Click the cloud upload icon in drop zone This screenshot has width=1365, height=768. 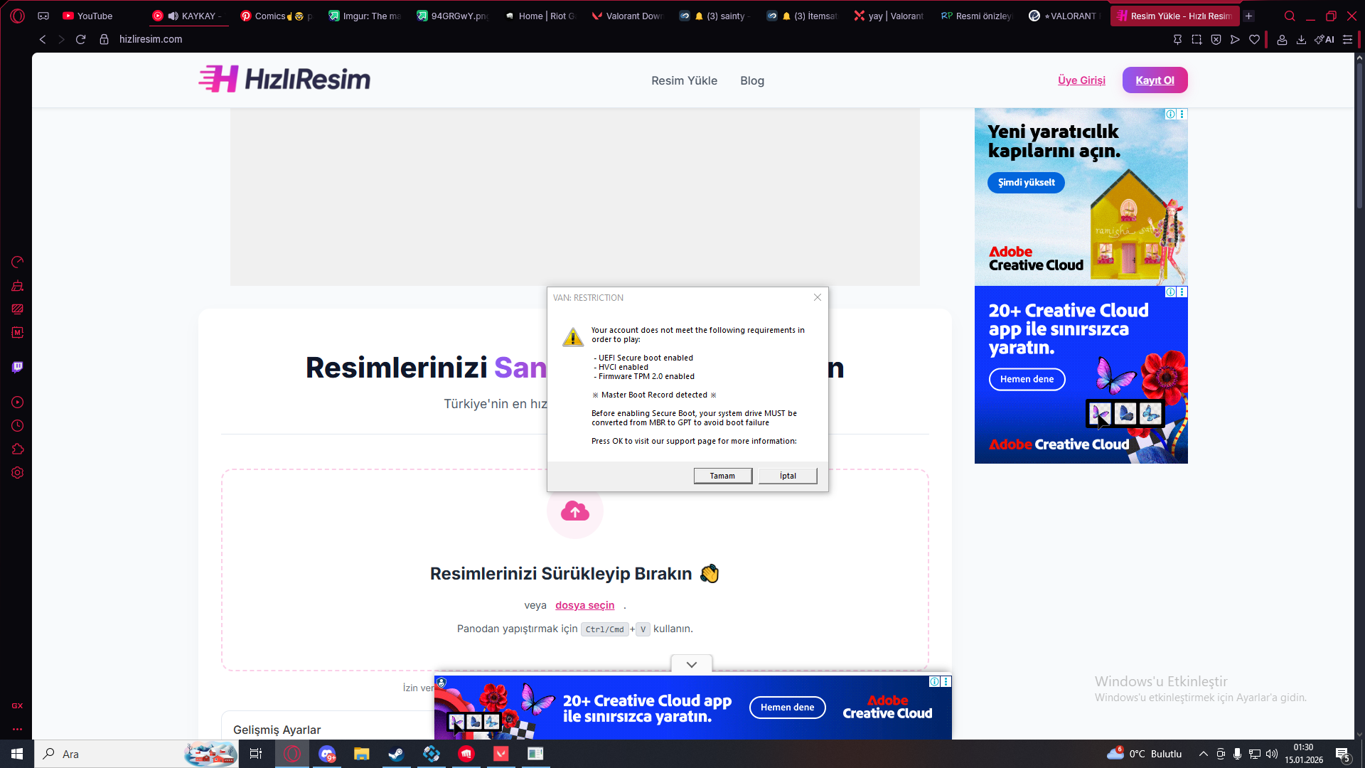[x=575, y=511]
